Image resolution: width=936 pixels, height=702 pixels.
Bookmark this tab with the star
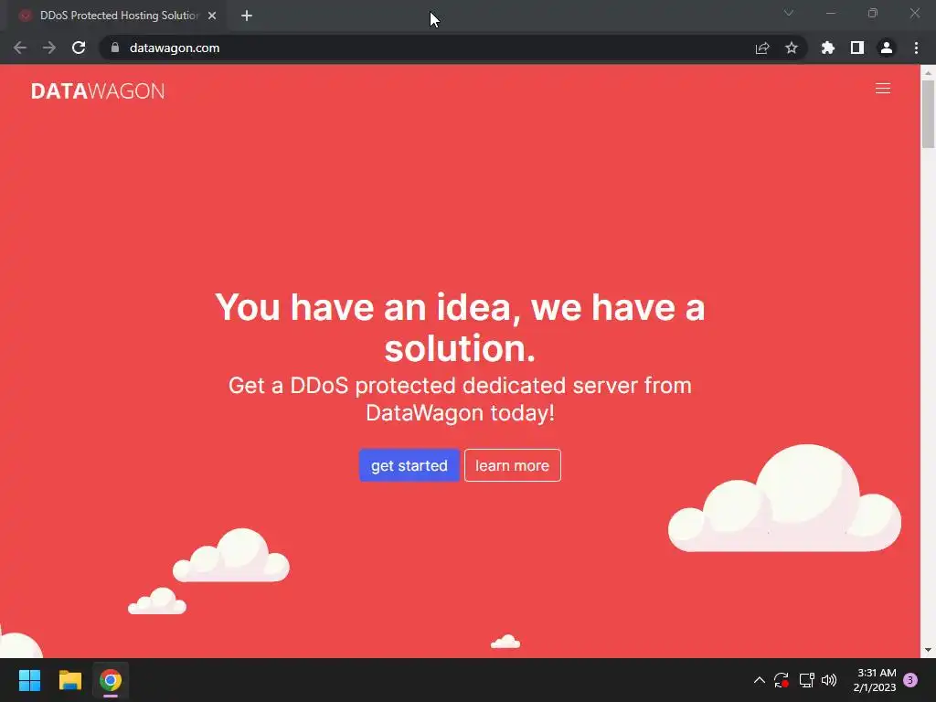point(791,48)
